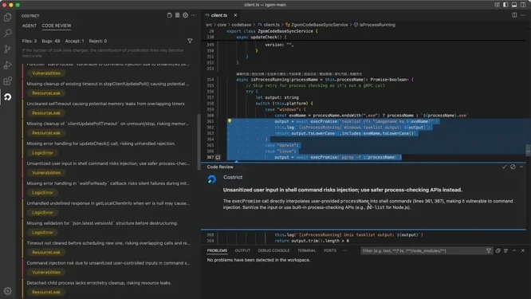This screenshot has width=531, height=299.
Task: Close the bottom panel
Action: tap(523, 250)
